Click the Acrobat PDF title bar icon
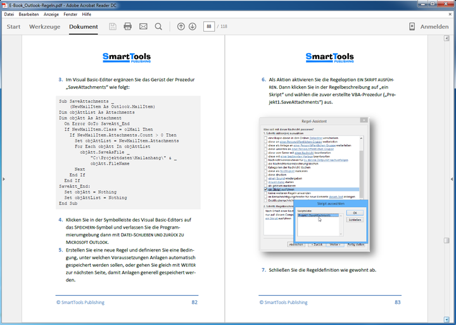This screenshot has width=456, height=325. pos(4,5)
